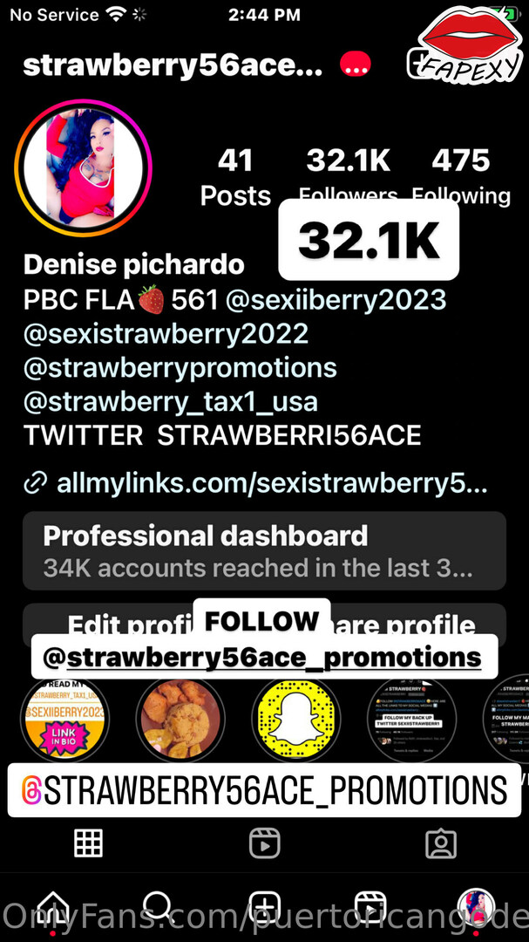Screen dimensions: 529x942
Task: Open the new post plus icon
Action: point(264,906)
